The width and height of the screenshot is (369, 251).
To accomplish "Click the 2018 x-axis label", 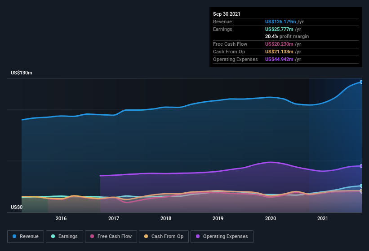I will tap(166, 218).
